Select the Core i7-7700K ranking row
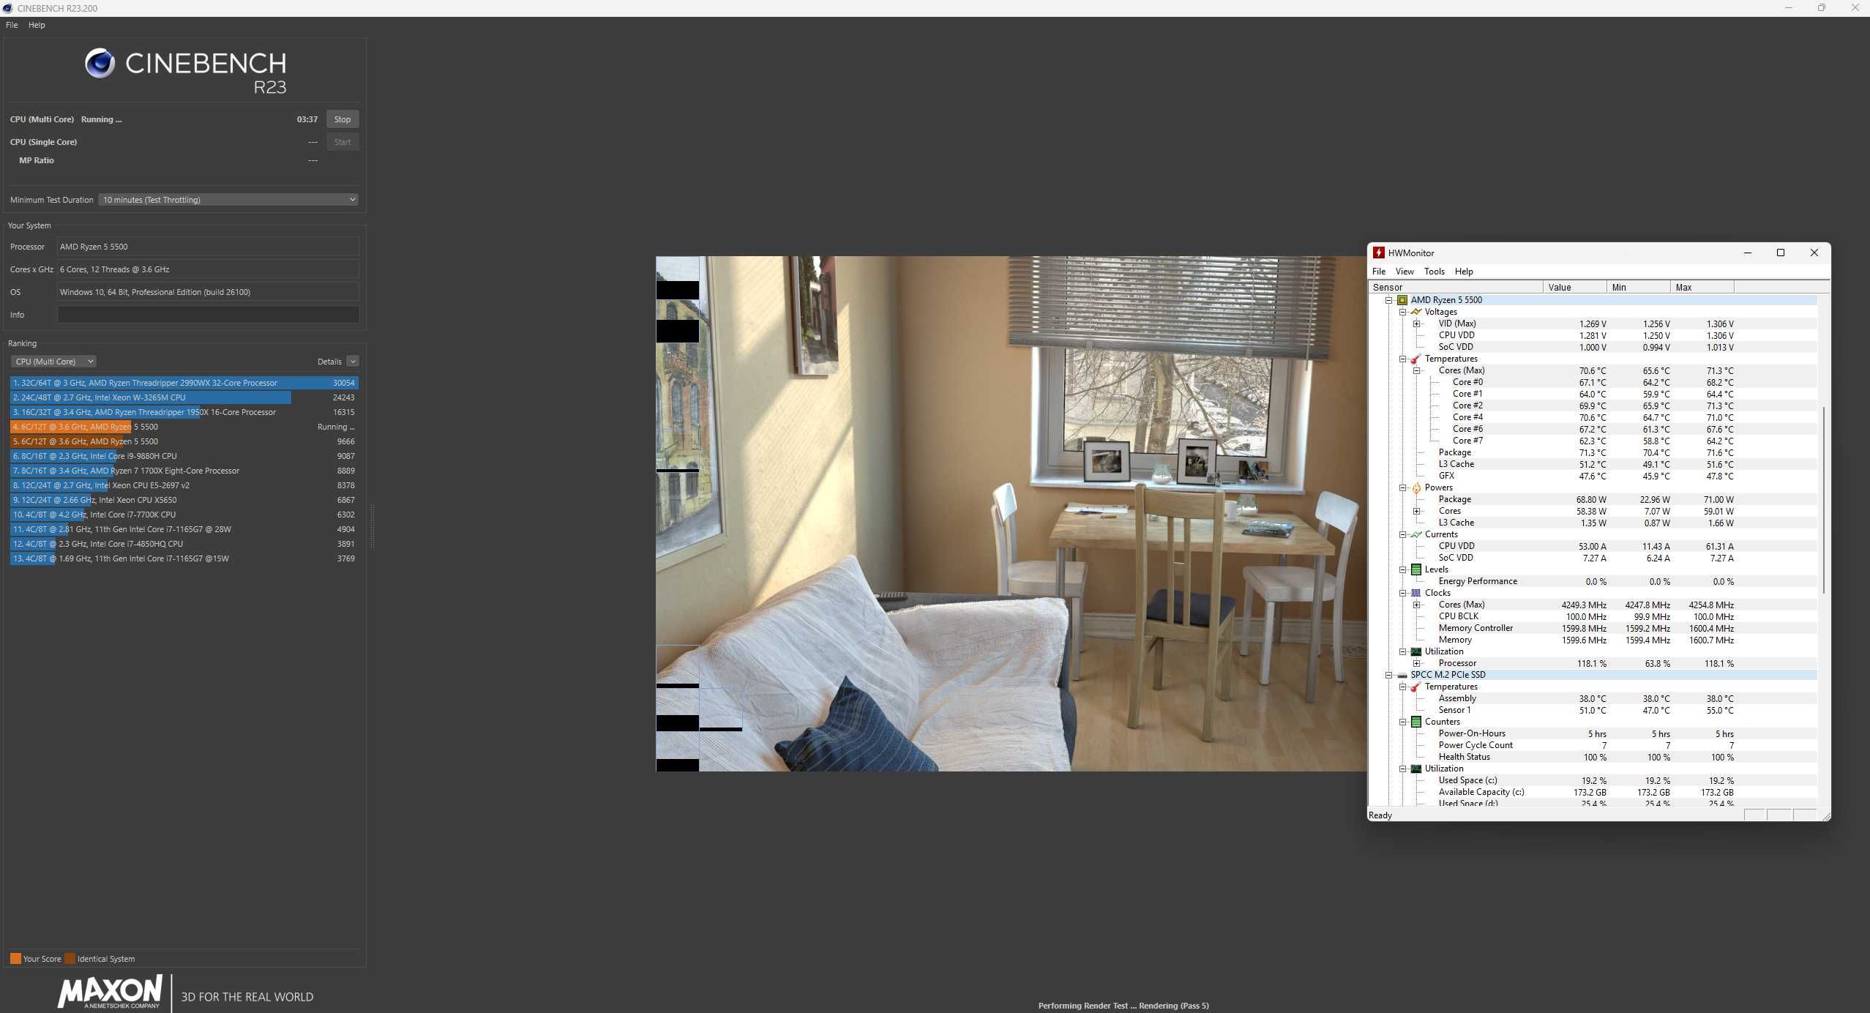Screen dimensions: 1870x1013 184,515
